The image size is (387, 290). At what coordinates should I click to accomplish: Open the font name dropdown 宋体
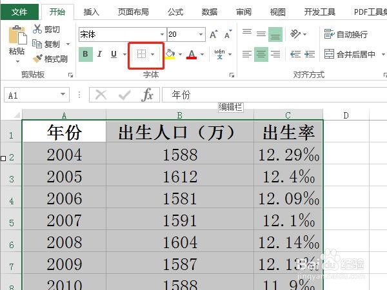tap(162, 34)
